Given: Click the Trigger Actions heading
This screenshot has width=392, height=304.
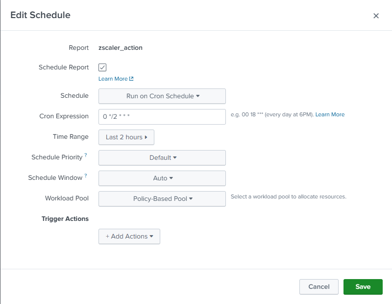Looking at the screenshot, I should tap(65, 219).
